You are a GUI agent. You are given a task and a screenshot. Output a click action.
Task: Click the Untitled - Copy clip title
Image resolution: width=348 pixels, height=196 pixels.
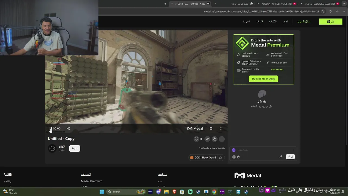pyautogui.click(x=61, y=139)
